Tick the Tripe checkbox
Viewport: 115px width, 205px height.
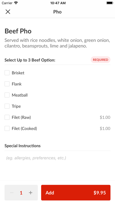coord(7,106)
